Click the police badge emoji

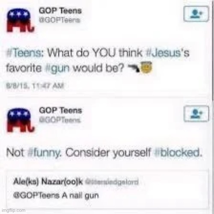(146, 67)
